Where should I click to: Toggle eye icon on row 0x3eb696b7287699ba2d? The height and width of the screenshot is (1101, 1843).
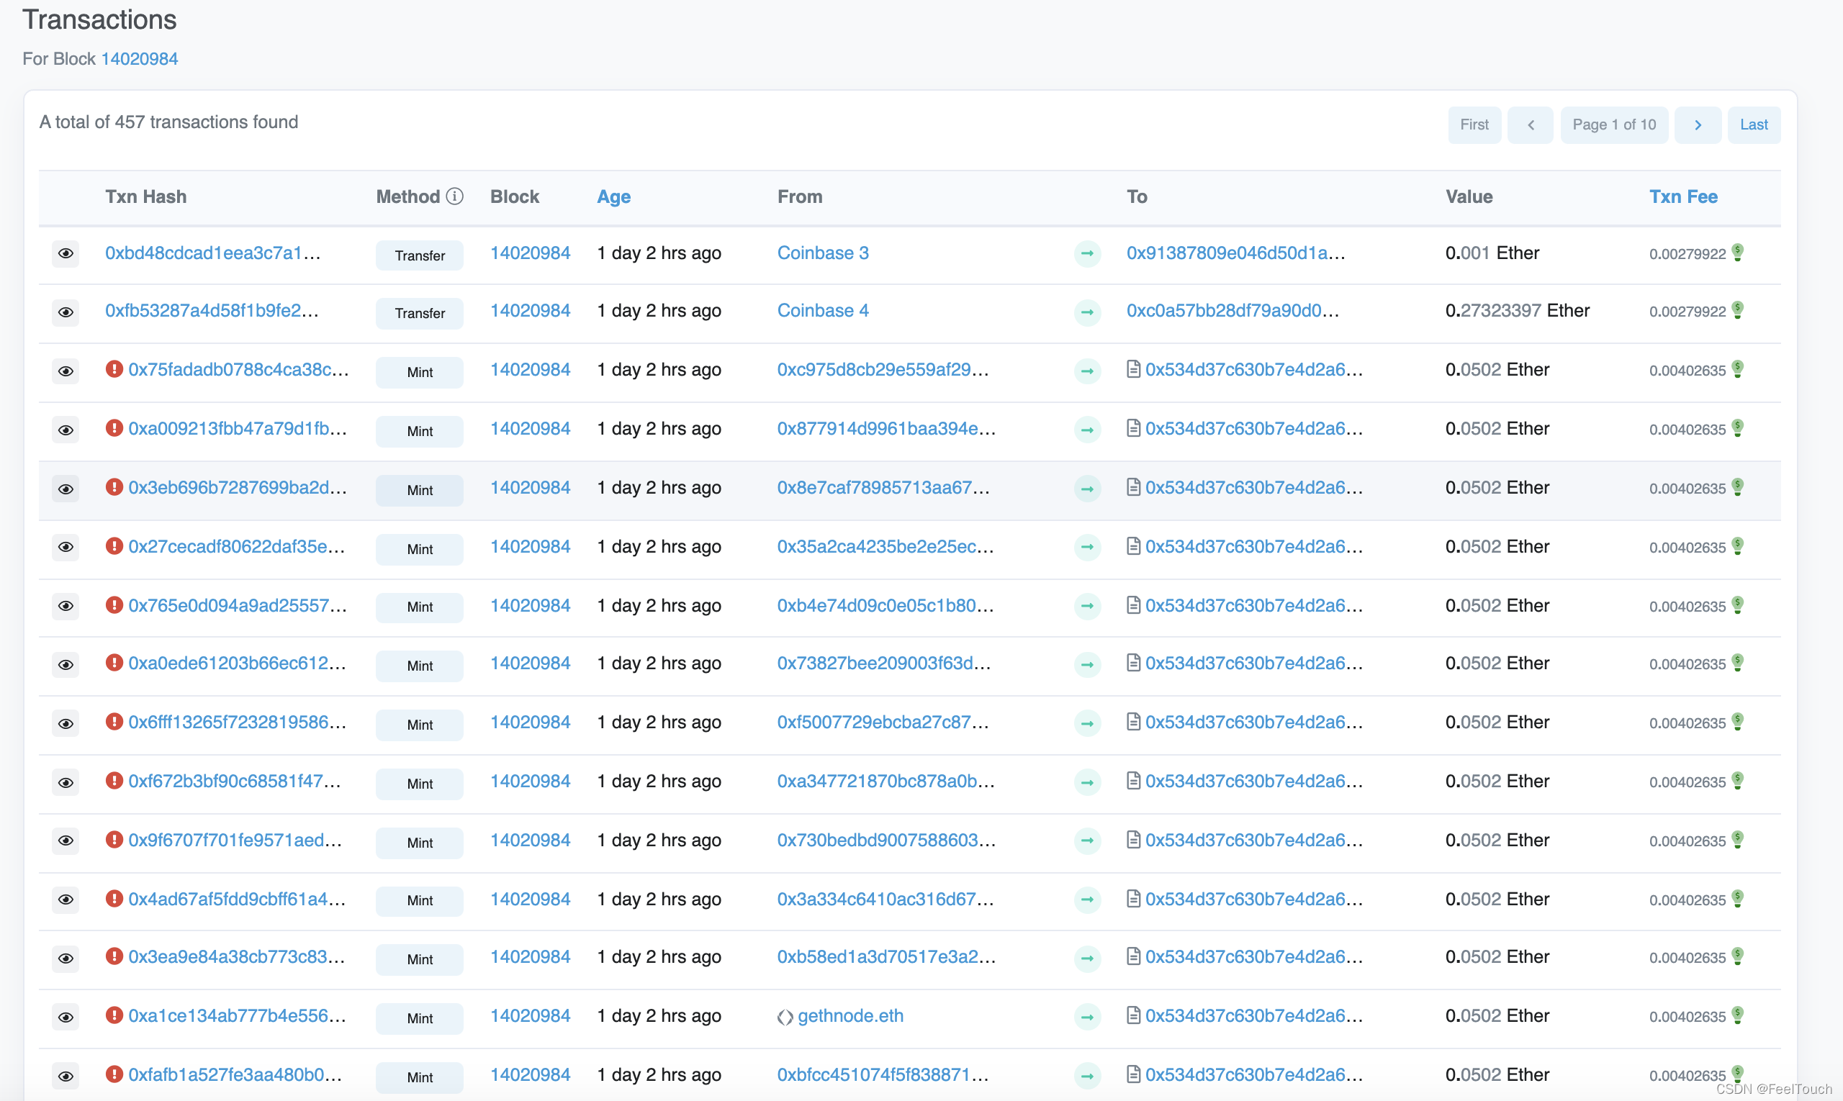coord(66,489)
